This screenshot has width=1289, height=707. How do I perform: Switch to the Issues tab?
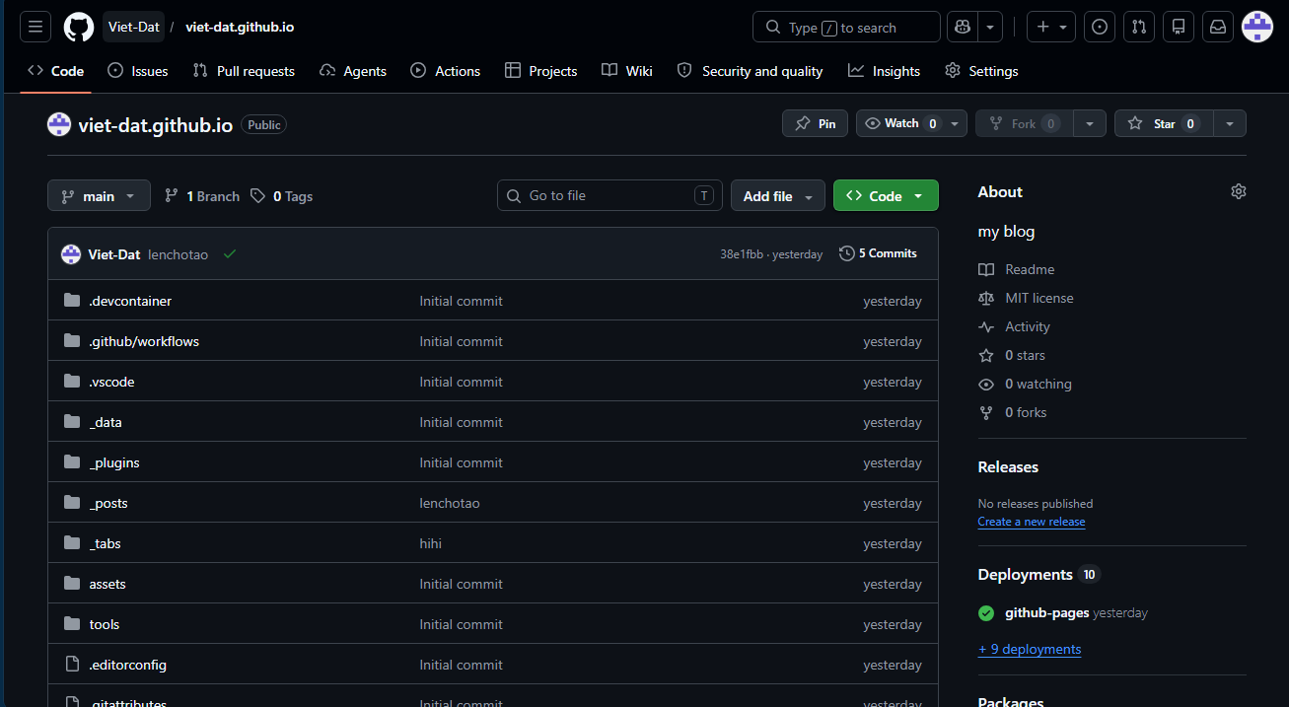pyautogui.click(x=137, y=71)
